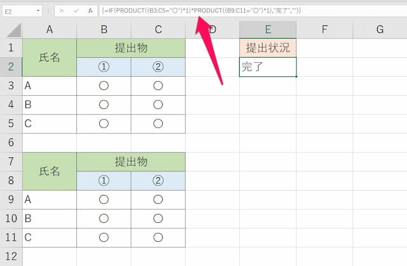Image resolution: width=407 pixels, height=266 pixels.
Task: Click cell E2 containing 完了
Action: [268, 67]
